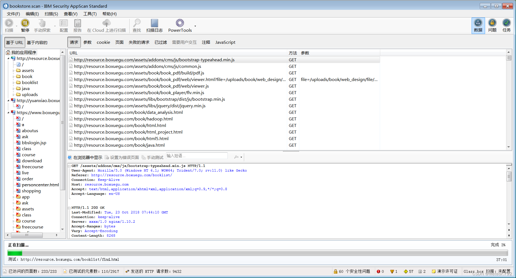Screen dimensions: 516x278
Task: Select the pdf.js request row
Action: click(224, 73)
